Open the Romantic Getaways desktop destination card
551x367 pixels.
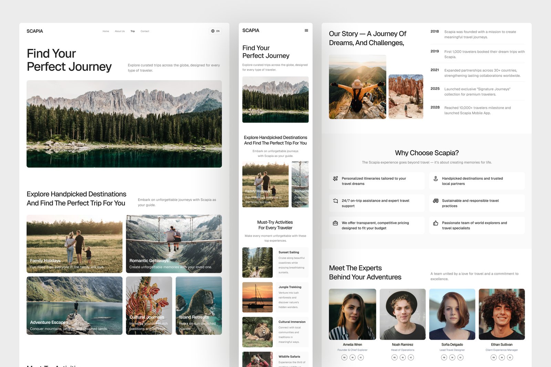pyautogui.click(x=174, y=244)
